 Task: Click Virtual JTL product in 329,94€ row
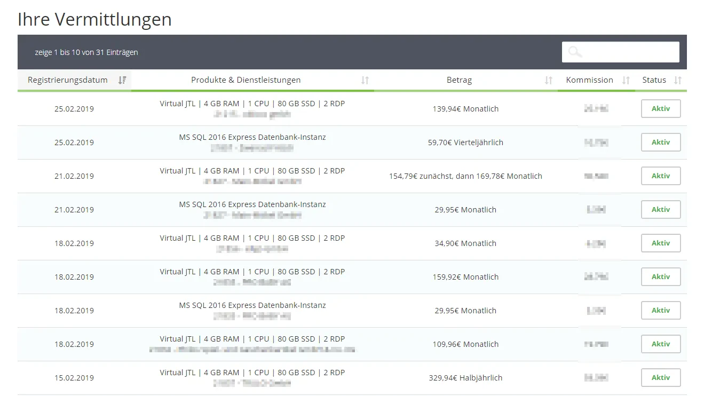coord(252,373)
